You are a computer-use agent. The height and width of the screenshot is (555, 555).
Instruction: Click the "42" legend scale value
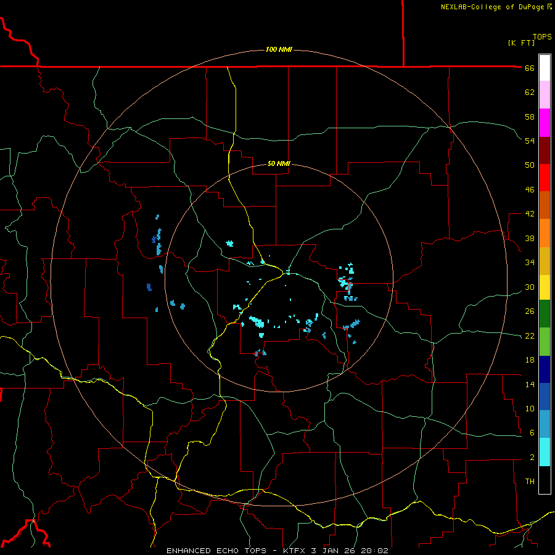coord(530,214)
